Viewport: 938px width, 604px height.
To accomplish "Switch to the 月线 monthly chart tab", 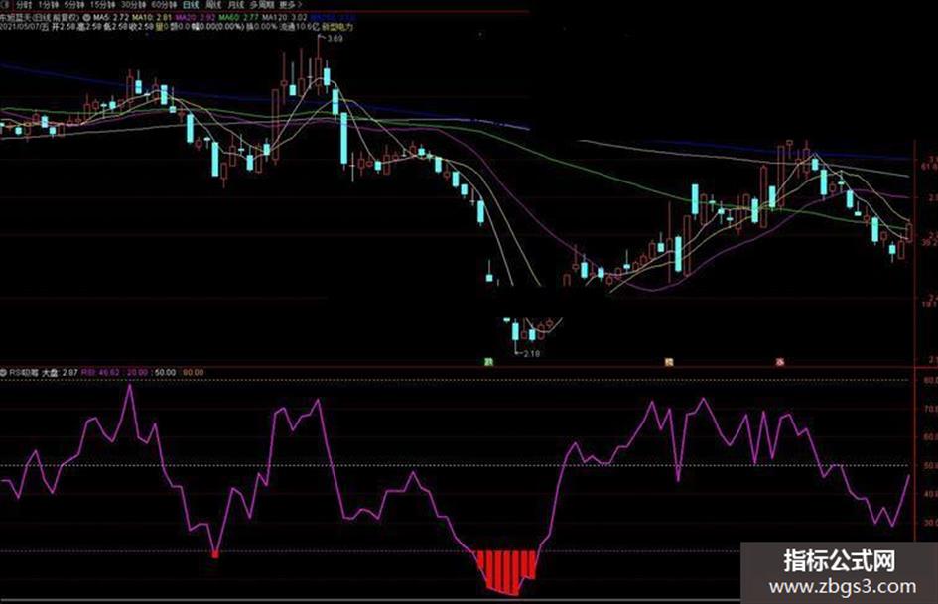I will pos(236,5).
